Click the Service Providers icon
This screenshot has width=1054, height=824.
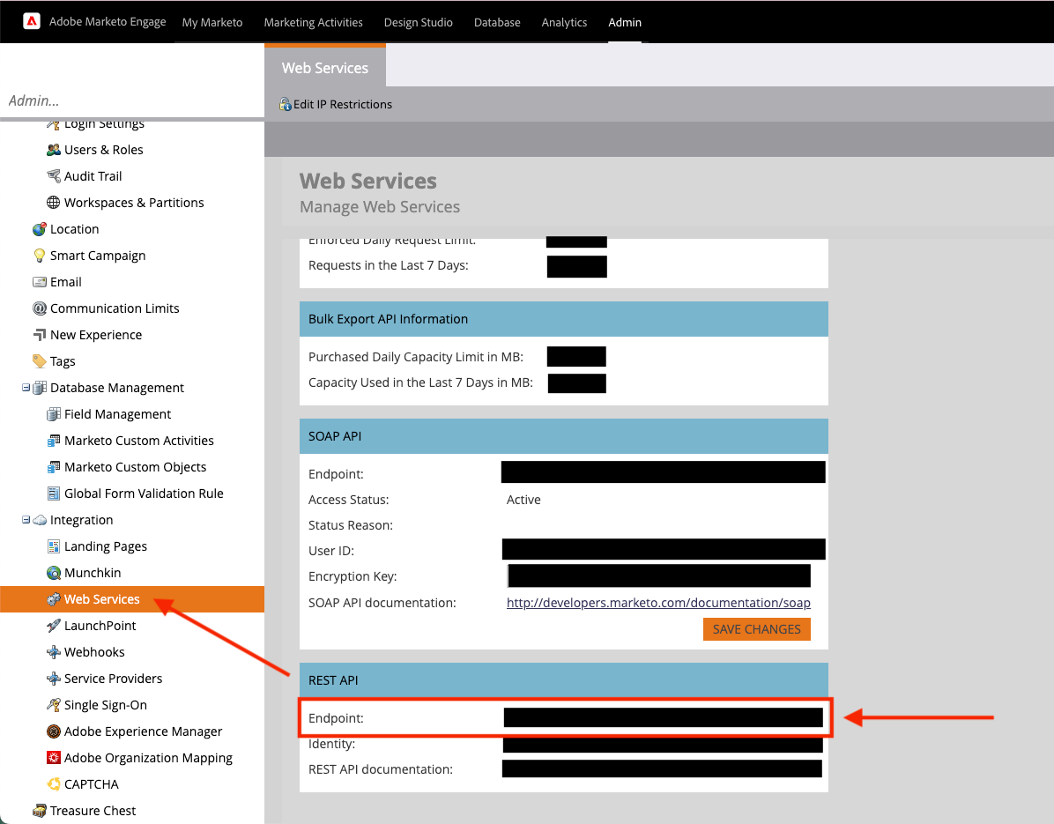pos(54,679)
